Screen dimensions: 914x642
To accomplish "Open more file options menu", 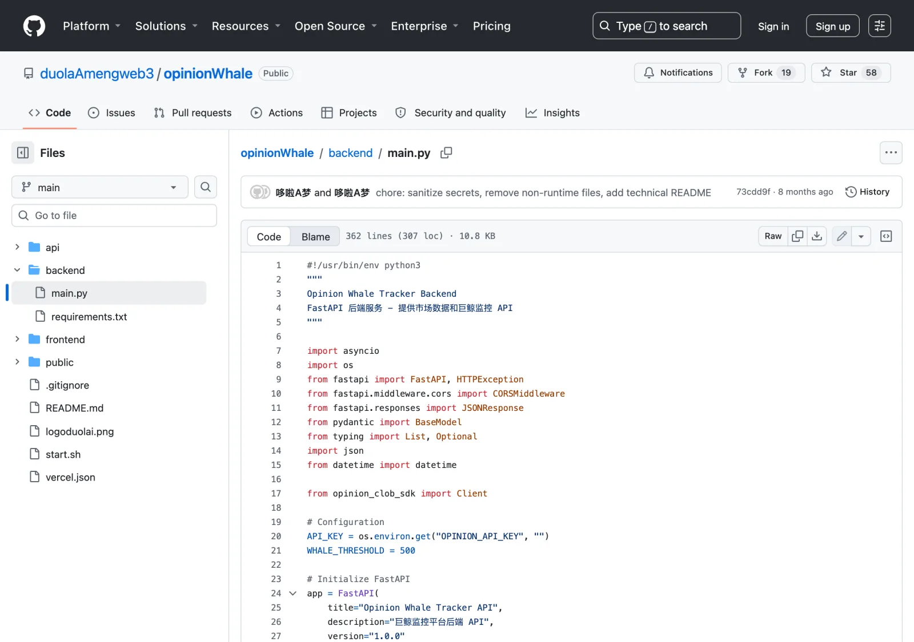I will pos(891,152).
